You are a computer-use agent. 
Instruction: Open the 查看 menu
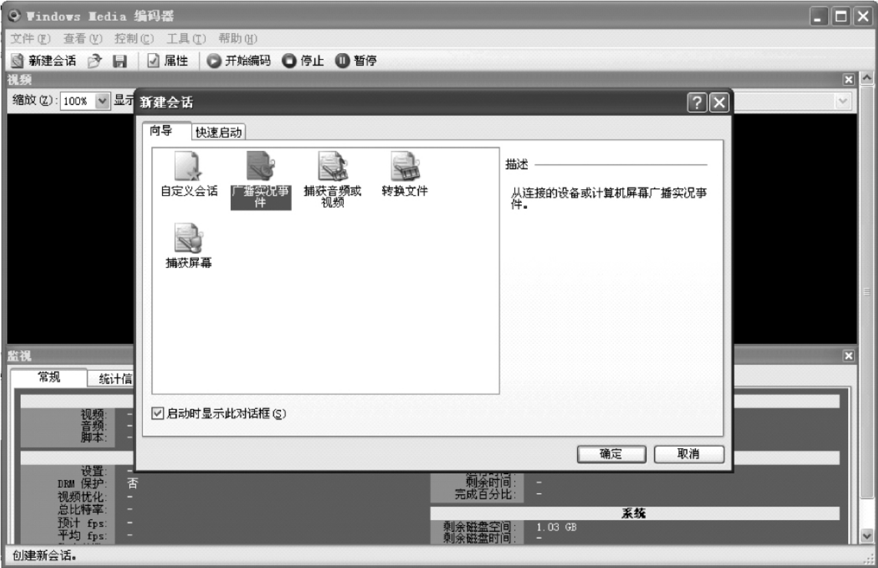point(84,39)
